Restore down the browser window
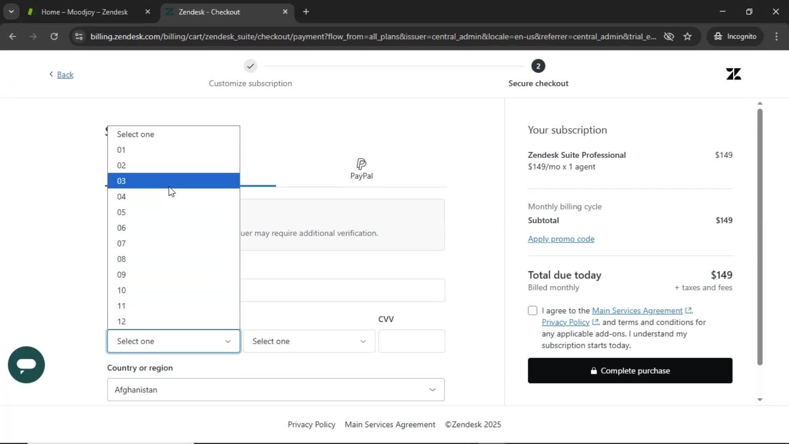Image resolution: width=789 pixels, height=444 pixels. (749, 12)
